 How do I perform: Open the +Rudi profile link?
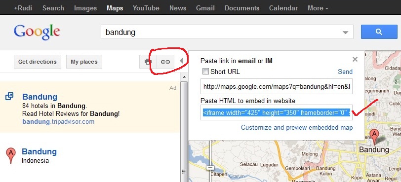coord(23,8)
